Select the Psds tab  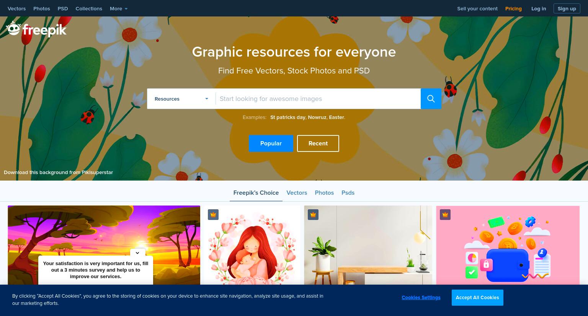[348, 193]
